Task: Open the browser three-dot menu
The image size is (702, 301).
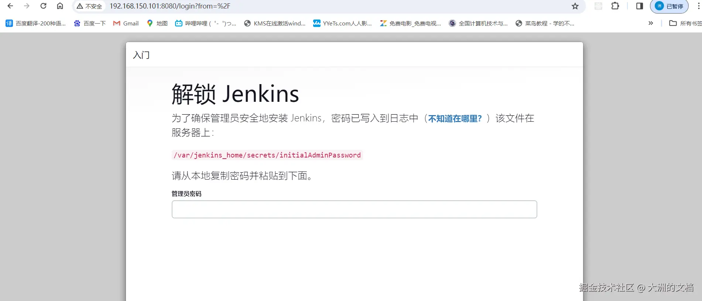Action: click(699, 6)
